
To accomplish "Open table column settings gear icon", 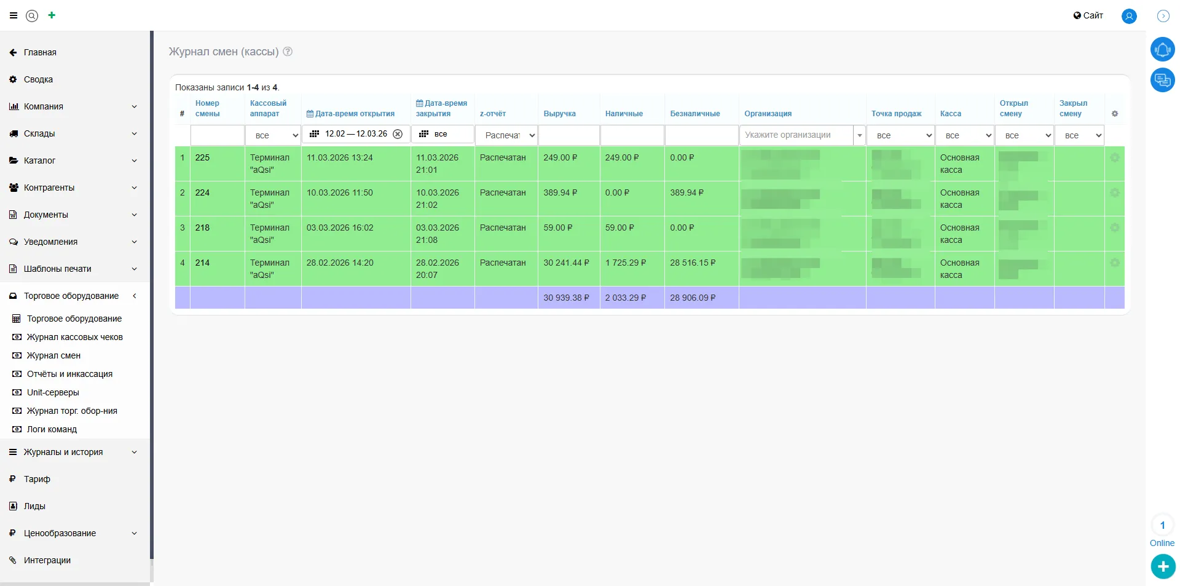I will [1114, 114].
